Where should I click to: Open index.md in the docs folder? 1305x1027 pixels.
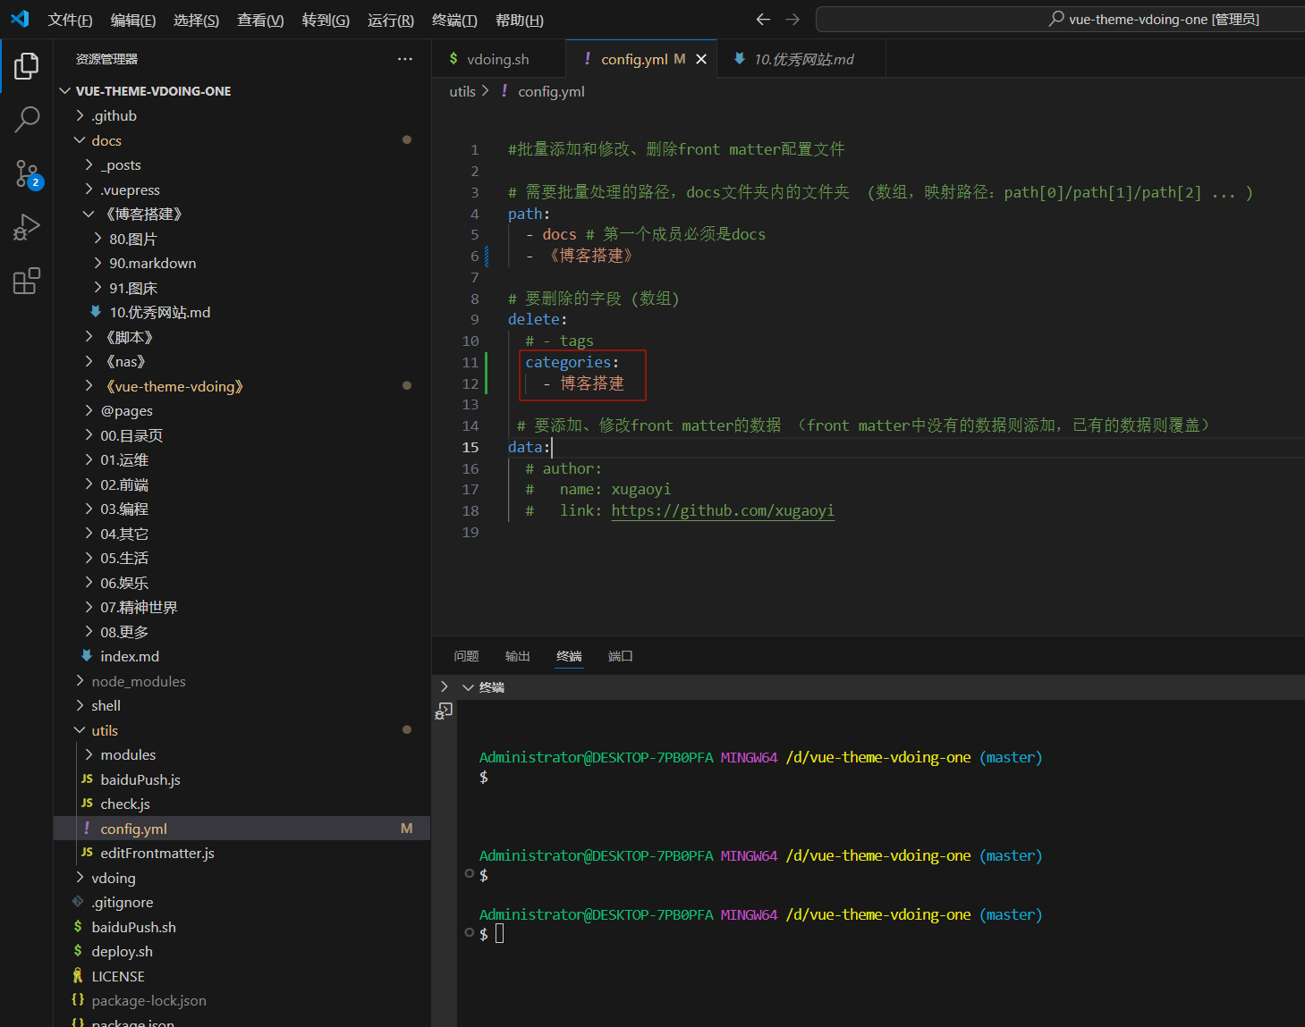click(x=242, y=656)
